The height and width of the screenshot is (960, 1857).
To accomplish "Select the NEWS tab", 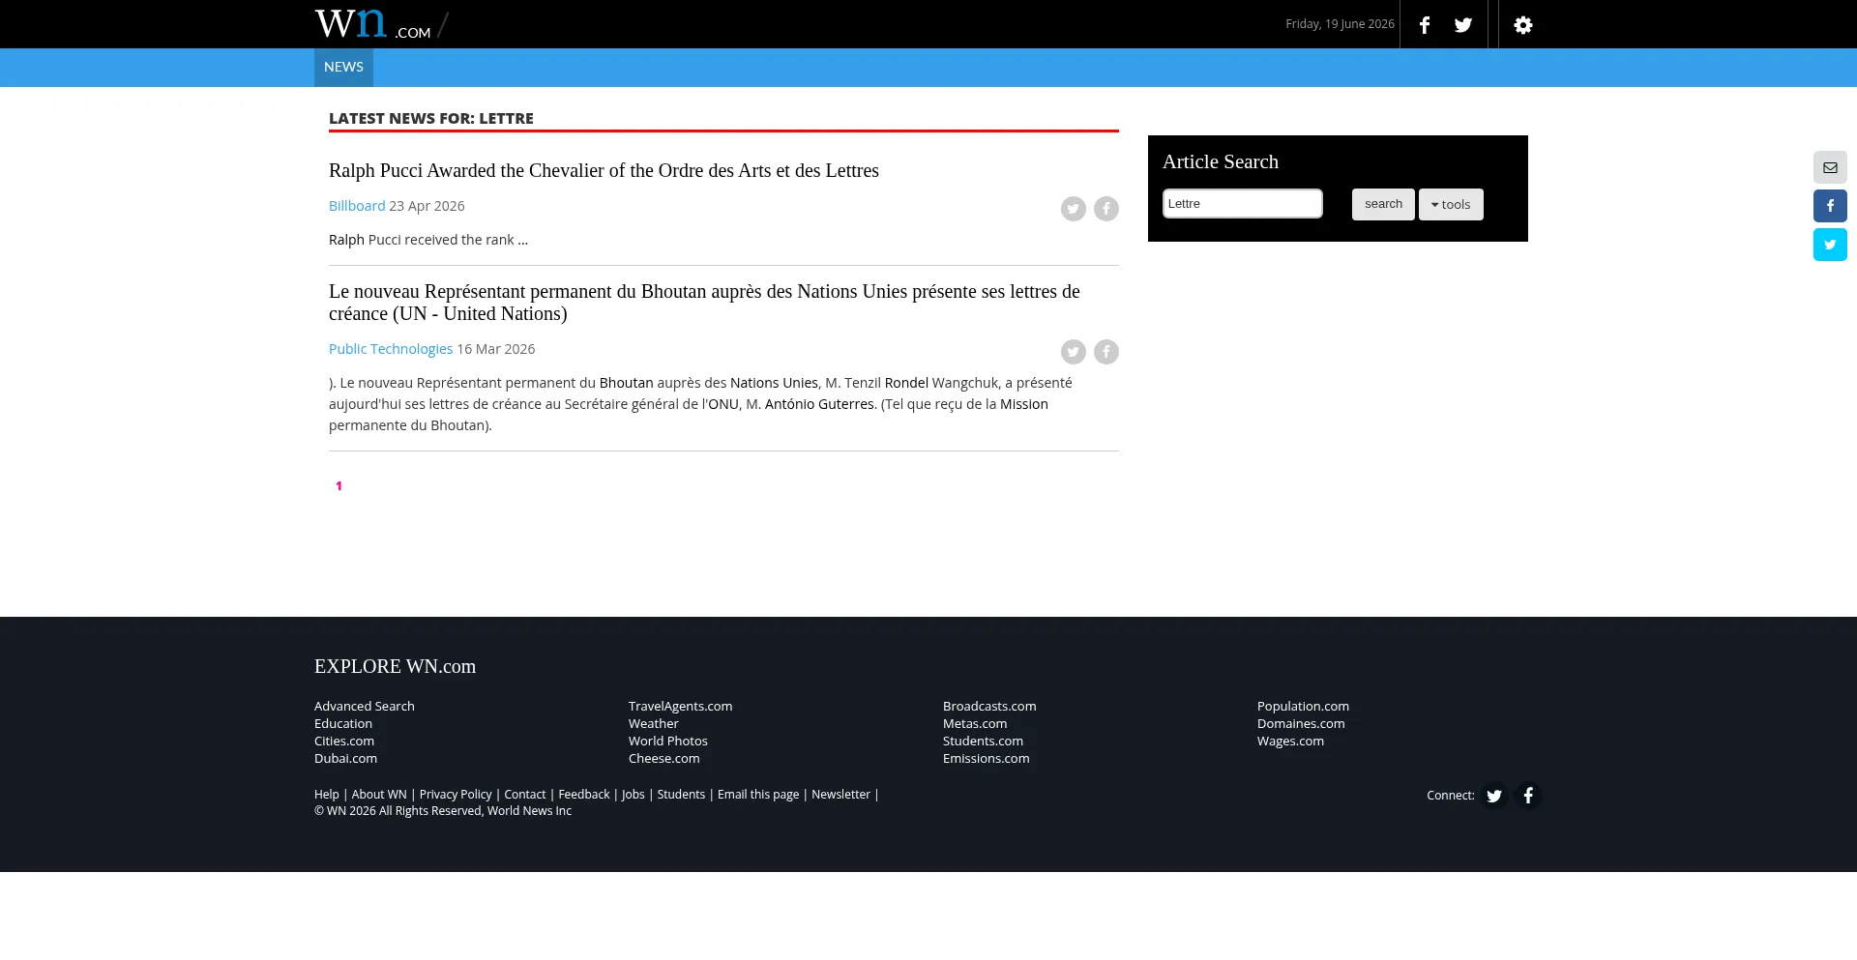I will [343, 67].
